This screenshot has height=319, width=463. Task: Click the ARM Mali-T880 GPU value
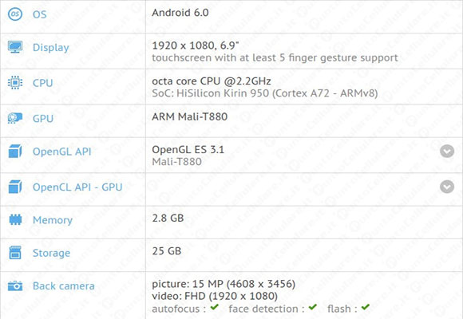click(189, 116)
